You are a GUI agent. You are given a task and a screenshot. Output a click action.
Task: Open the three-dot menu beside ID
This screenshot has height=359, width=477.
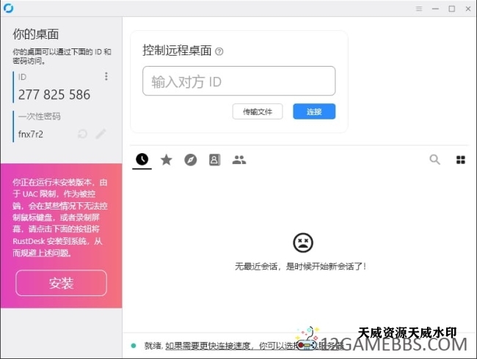[x=106, y=76]
